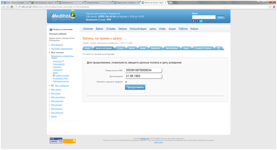Image resolution: width=277 pixels, height=150 pixels.
Task: Bookmark the page with the star icon
Action: coord(270,7)
